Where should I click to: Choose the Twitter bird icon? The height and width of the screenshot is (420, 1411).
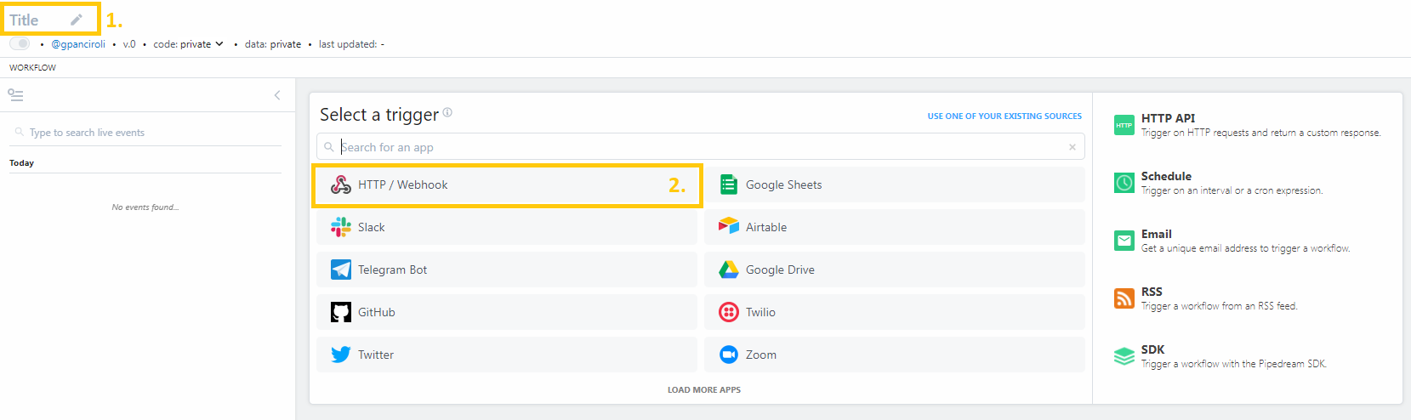[x=341, y=355]
